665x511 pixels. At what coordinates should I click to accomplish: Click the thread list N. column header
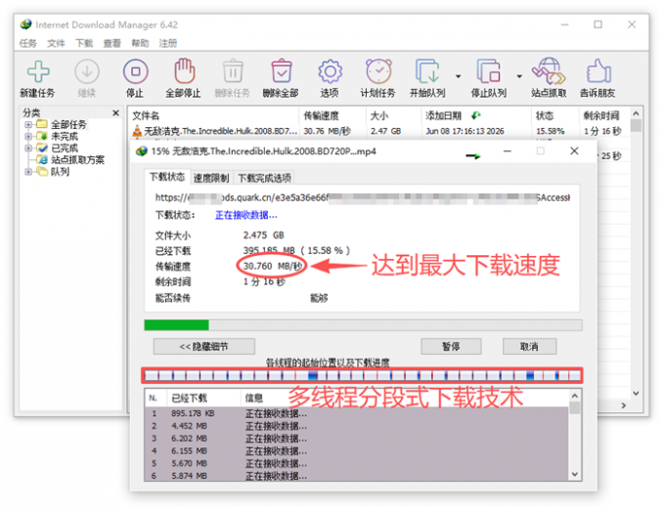click(x=155, y=399)
